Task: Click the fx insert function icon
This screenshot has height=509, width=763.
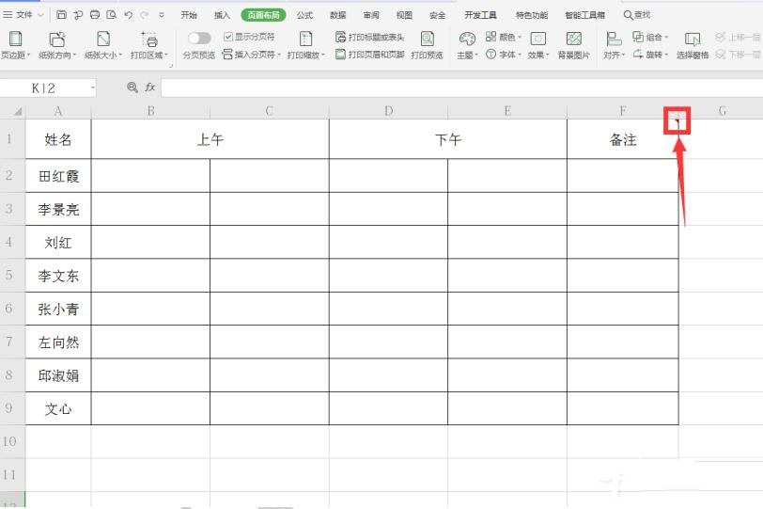Action: [x=150, y=87]
